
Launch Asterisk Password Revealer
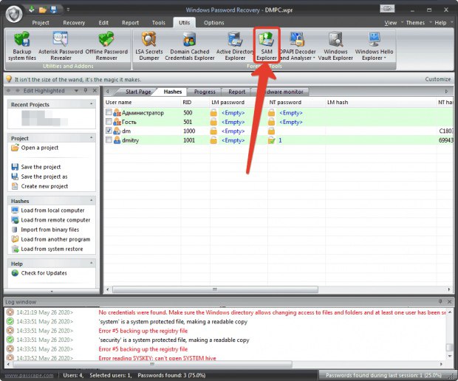[x=61, y=46]
